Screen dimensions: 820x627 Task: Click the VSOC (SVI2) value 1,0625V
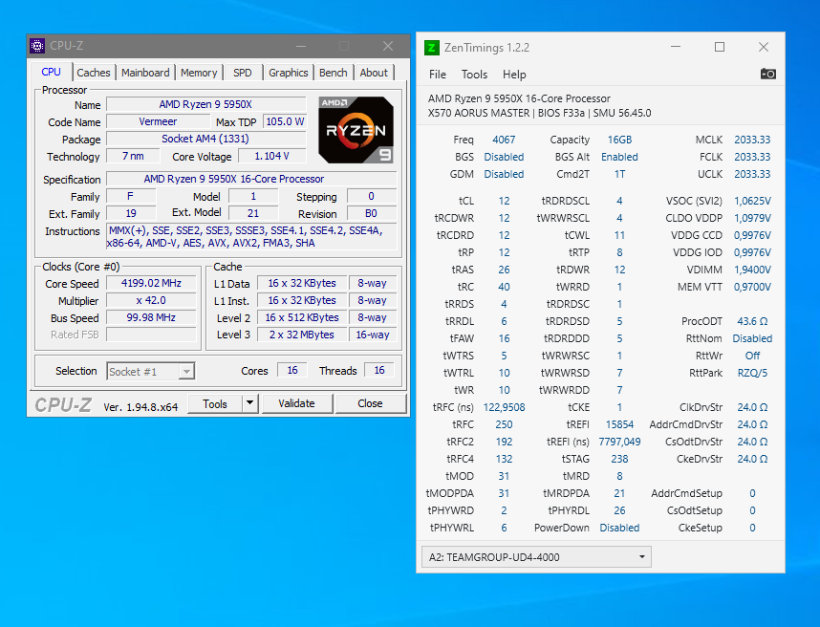752,201
